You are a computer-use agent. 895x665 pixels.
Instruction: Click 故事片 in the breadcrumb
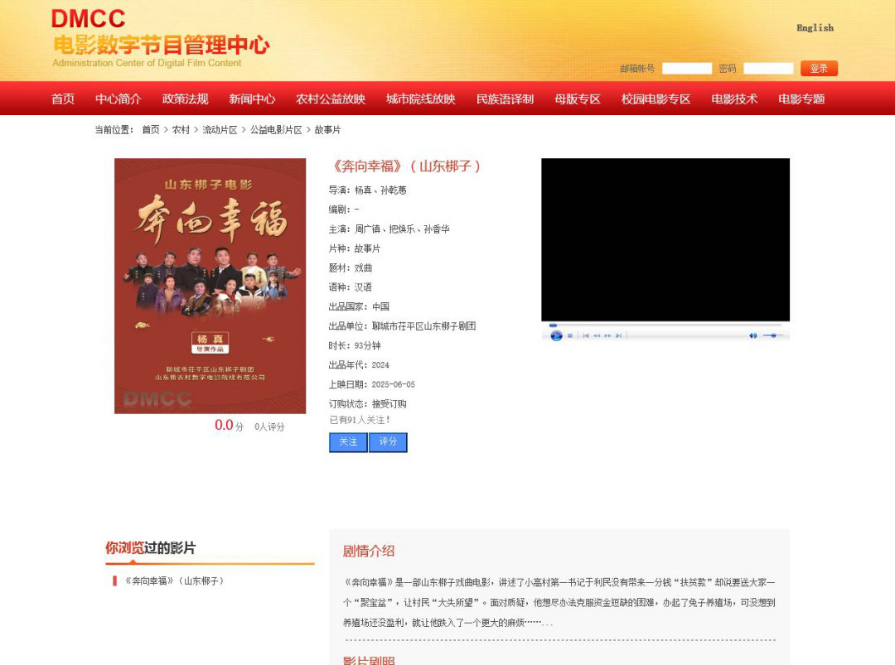pyautogui.click(x=327, y=130)
